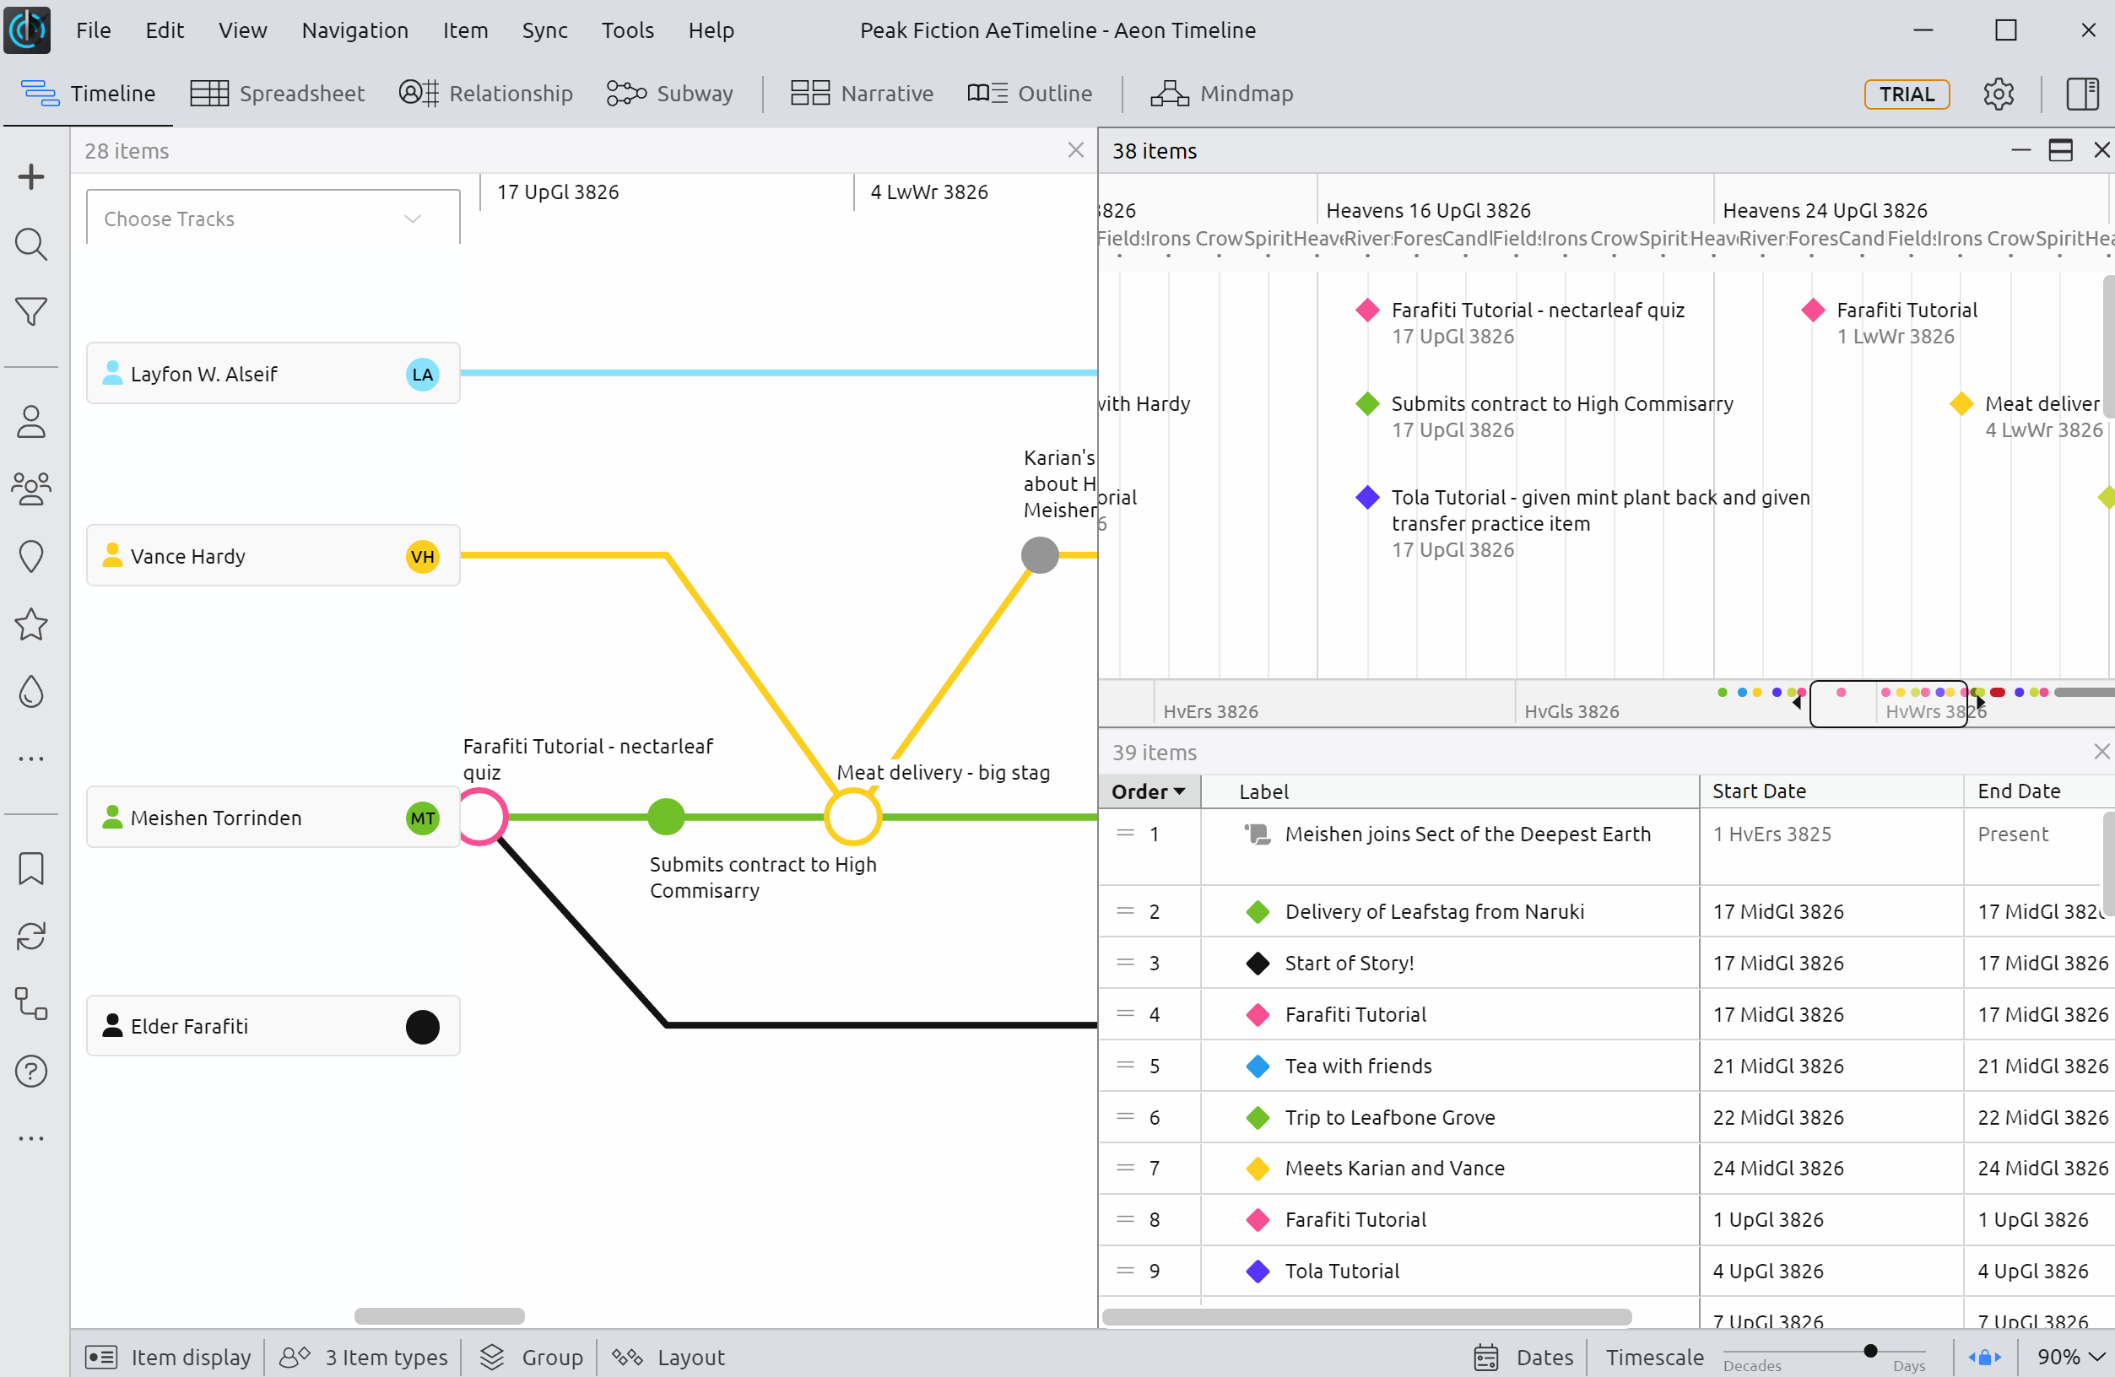The image size is (2115, 1377).
Task: Click the star sidebar icon
Action: pos(31,624)
